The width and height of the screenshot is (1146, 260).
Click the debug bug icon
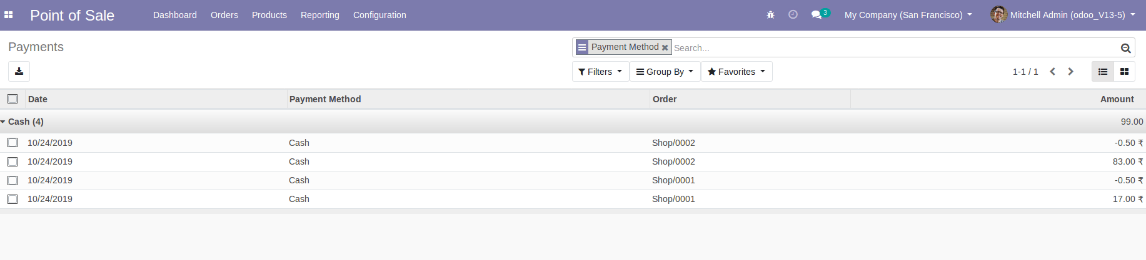pyautogui.click(x=770, y=15)
